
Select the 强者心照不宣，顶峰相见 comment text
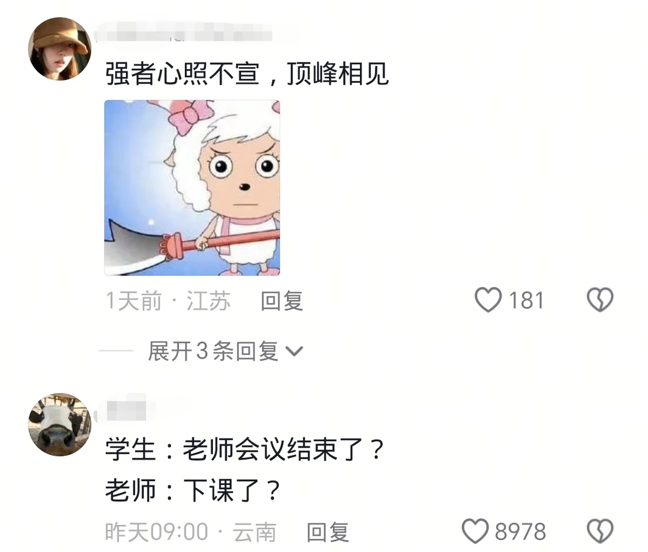tap(247, 74)
